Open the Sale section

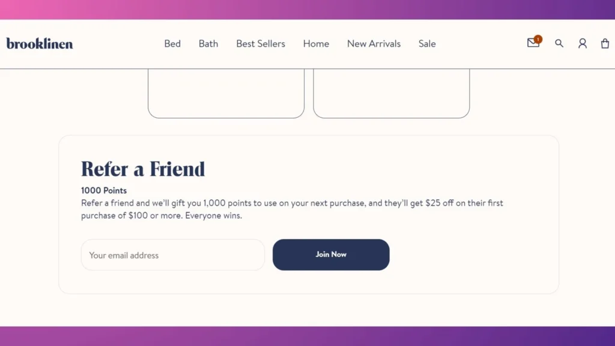(x=427, y=43)
